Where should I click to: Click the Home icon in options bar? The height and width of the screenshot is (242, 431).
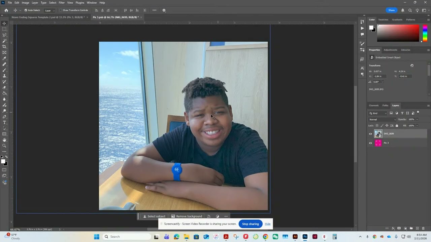coord(6,10)
